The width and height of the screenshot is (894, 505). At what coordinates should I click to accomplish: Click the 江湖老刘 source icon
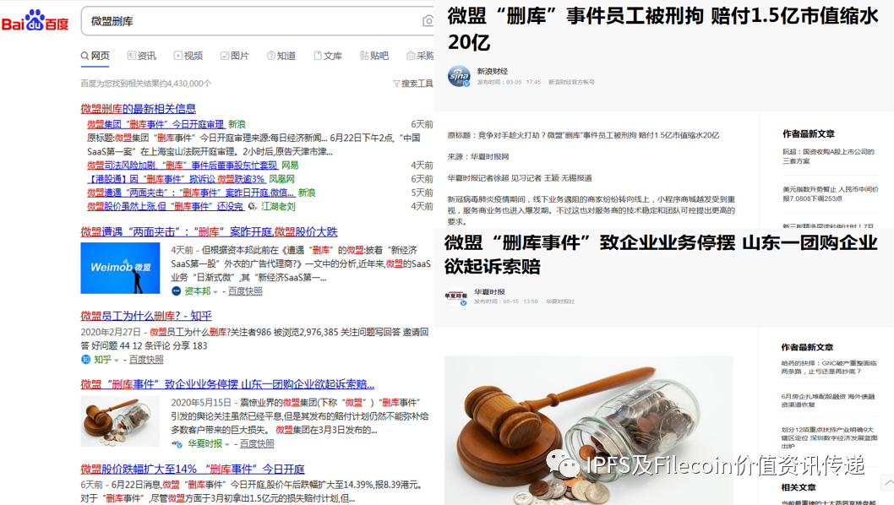(x=253, y=206)
